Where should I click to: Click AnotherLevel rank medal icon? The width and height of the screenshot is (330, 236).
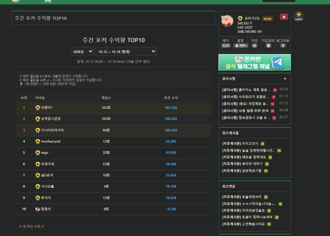point(38,141)
